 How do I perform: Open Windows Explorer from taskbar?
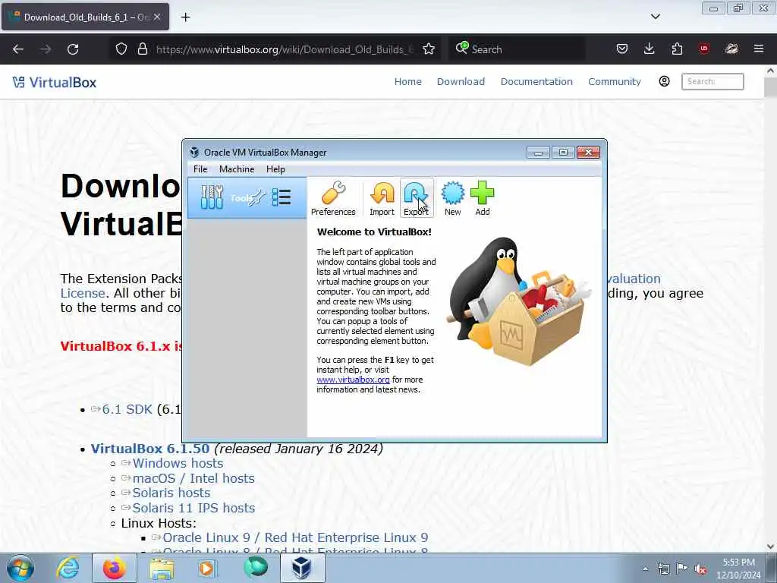click(x=162, y=568)
